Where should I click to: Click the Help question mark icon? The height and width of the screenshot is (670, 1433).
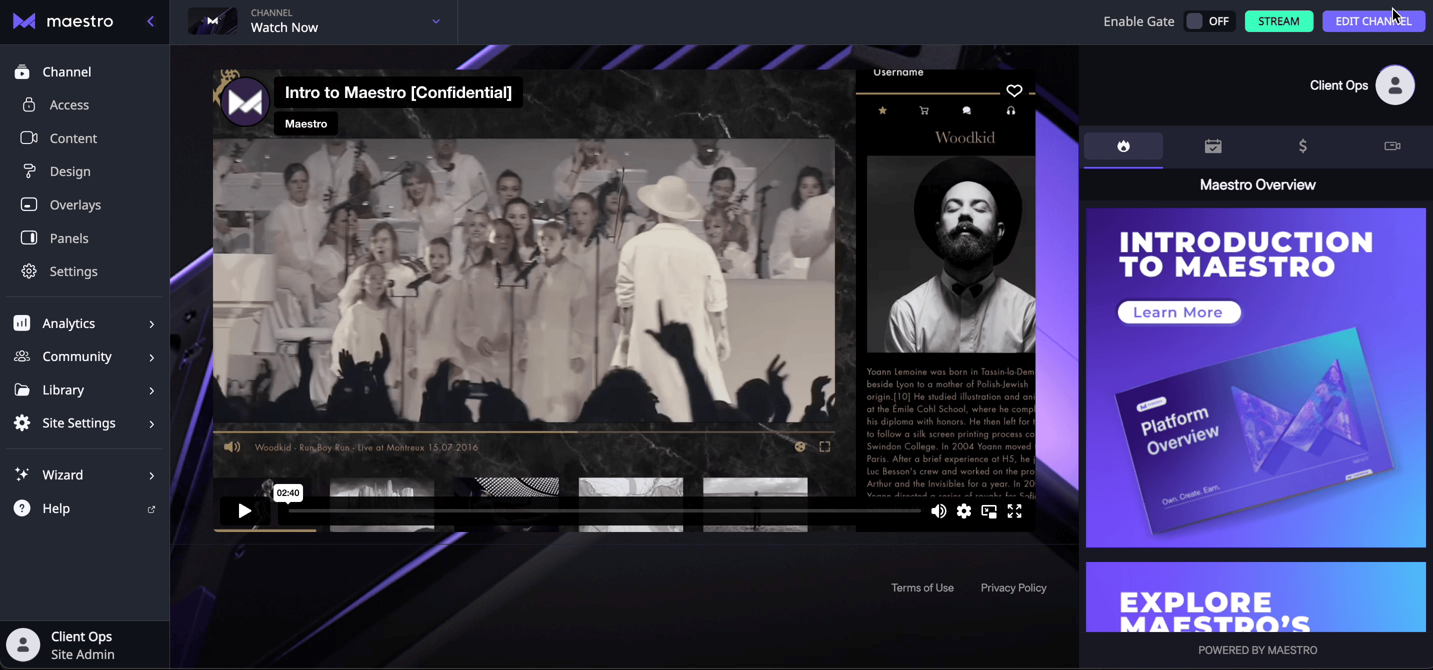click(x=21, y=508)
